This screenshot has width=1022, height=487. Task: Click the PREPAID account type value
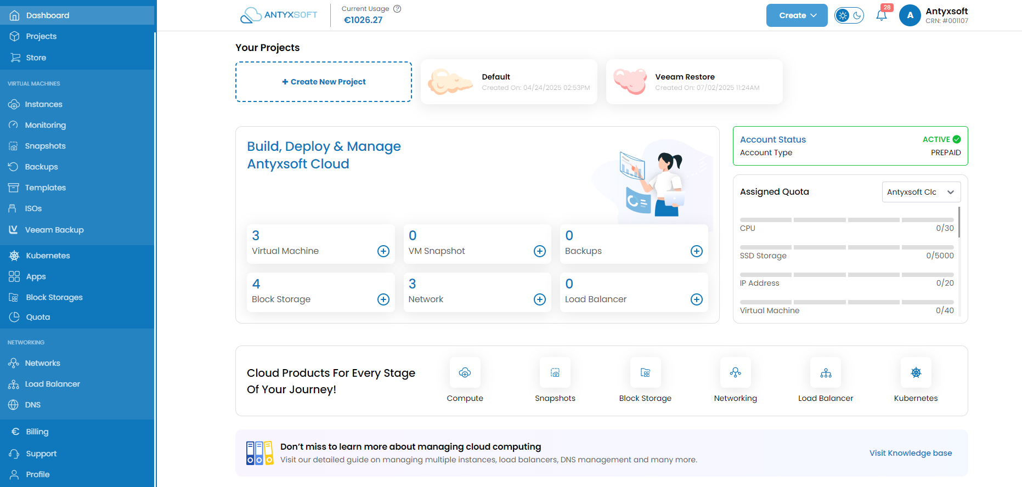[946, 152]
